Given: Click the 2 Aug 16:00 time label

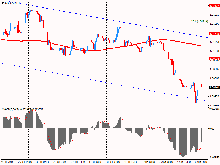Looking at the screenshot, I should [x=183, y=162].
